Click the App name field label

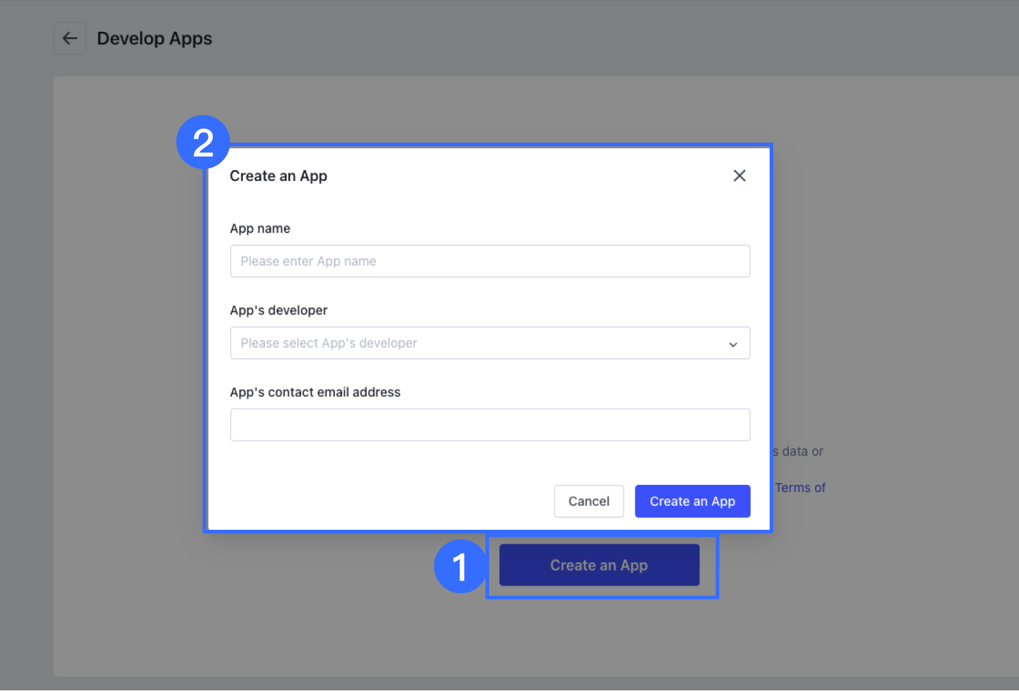pos(260,228)
